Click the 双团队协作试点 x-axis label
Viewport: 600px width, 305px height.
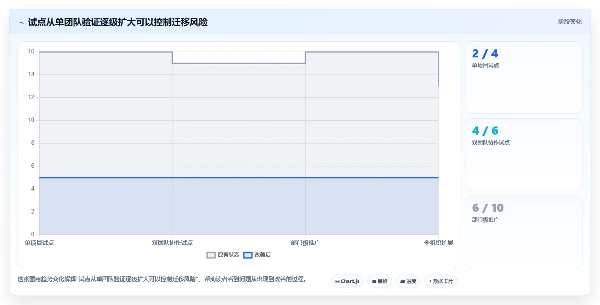point(172,243)
